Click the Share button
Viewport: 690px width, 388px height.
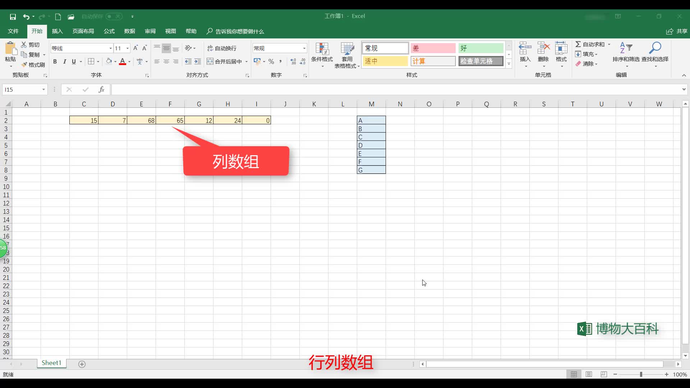point(677,31)
